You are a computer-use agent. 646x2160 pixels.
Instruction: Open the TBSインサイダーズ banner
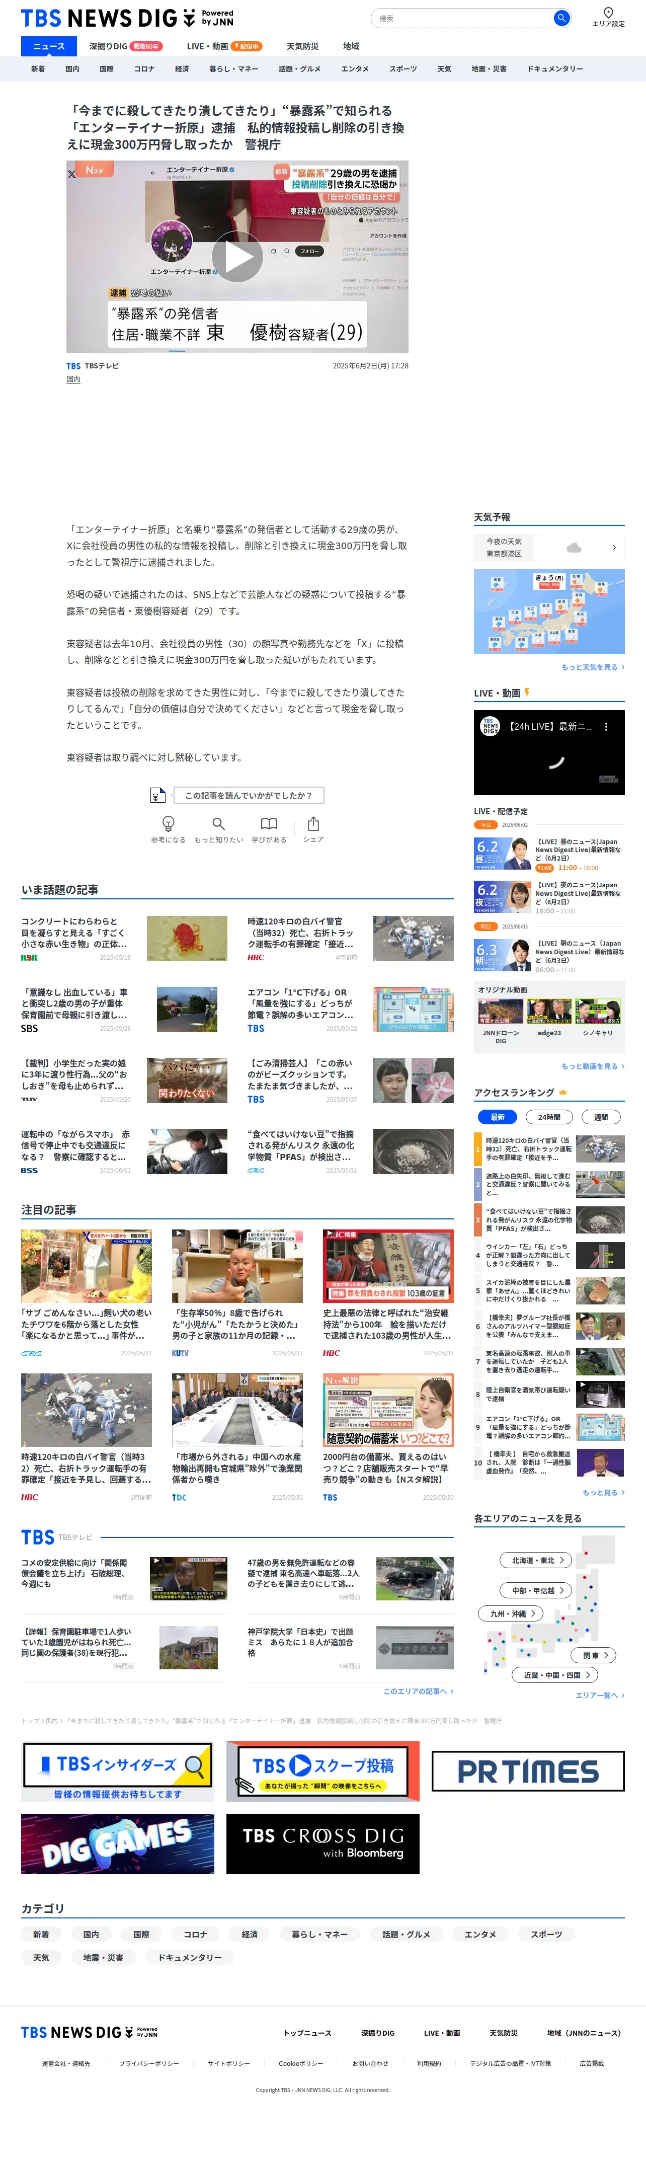click(x=117, y=1770)
